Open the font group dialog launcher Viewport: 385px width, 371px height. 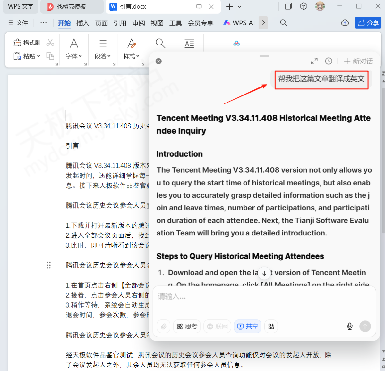point(85,64)
